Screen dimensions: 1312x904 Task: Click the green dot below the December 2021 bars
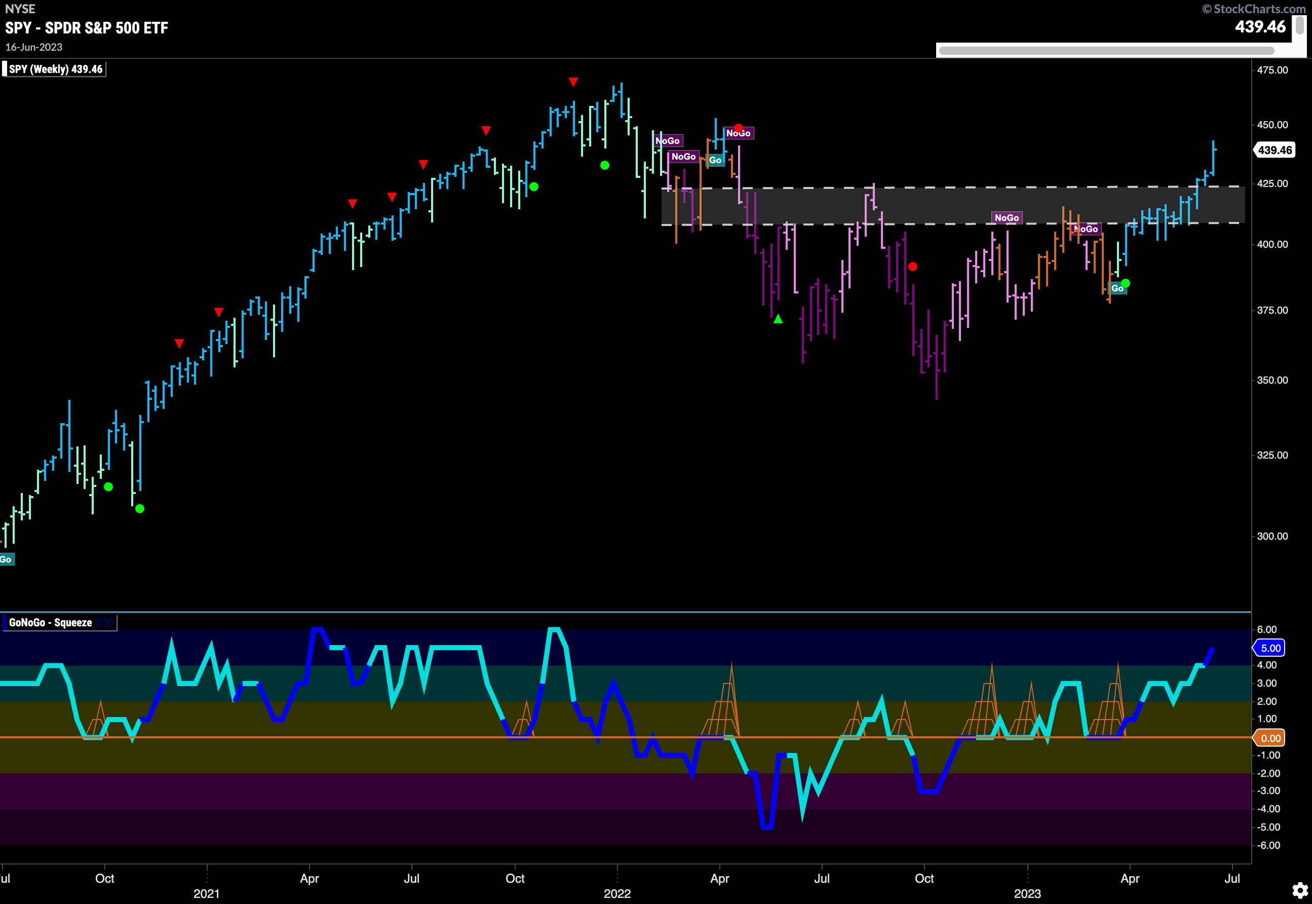click(605, 165)
